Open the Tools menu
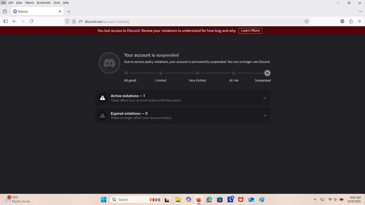The height and width of the screenshot is (205, 365). pyautogui.click(x=57, y=2)
